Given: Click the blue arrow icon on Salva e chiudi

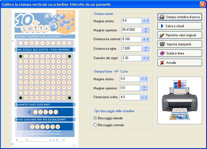Looking at the screenshot, I should [162, 26].
